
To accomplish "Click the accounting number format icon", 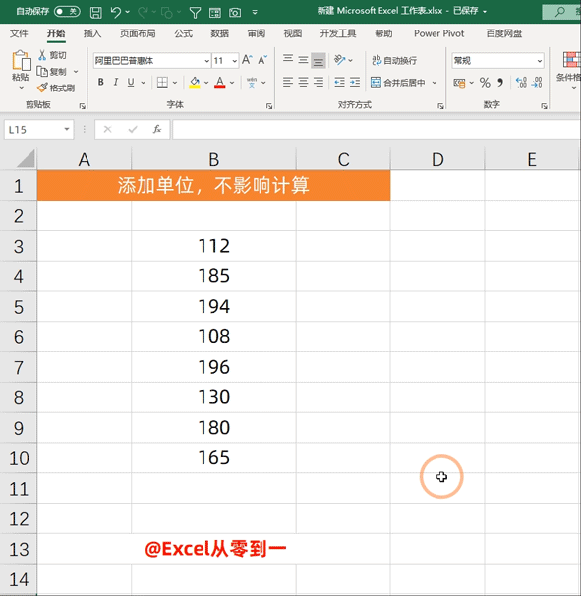I will click(x=459, y=82).
